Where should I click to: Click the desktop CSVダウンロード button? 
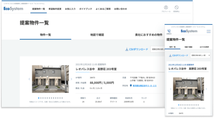point(136,49)
